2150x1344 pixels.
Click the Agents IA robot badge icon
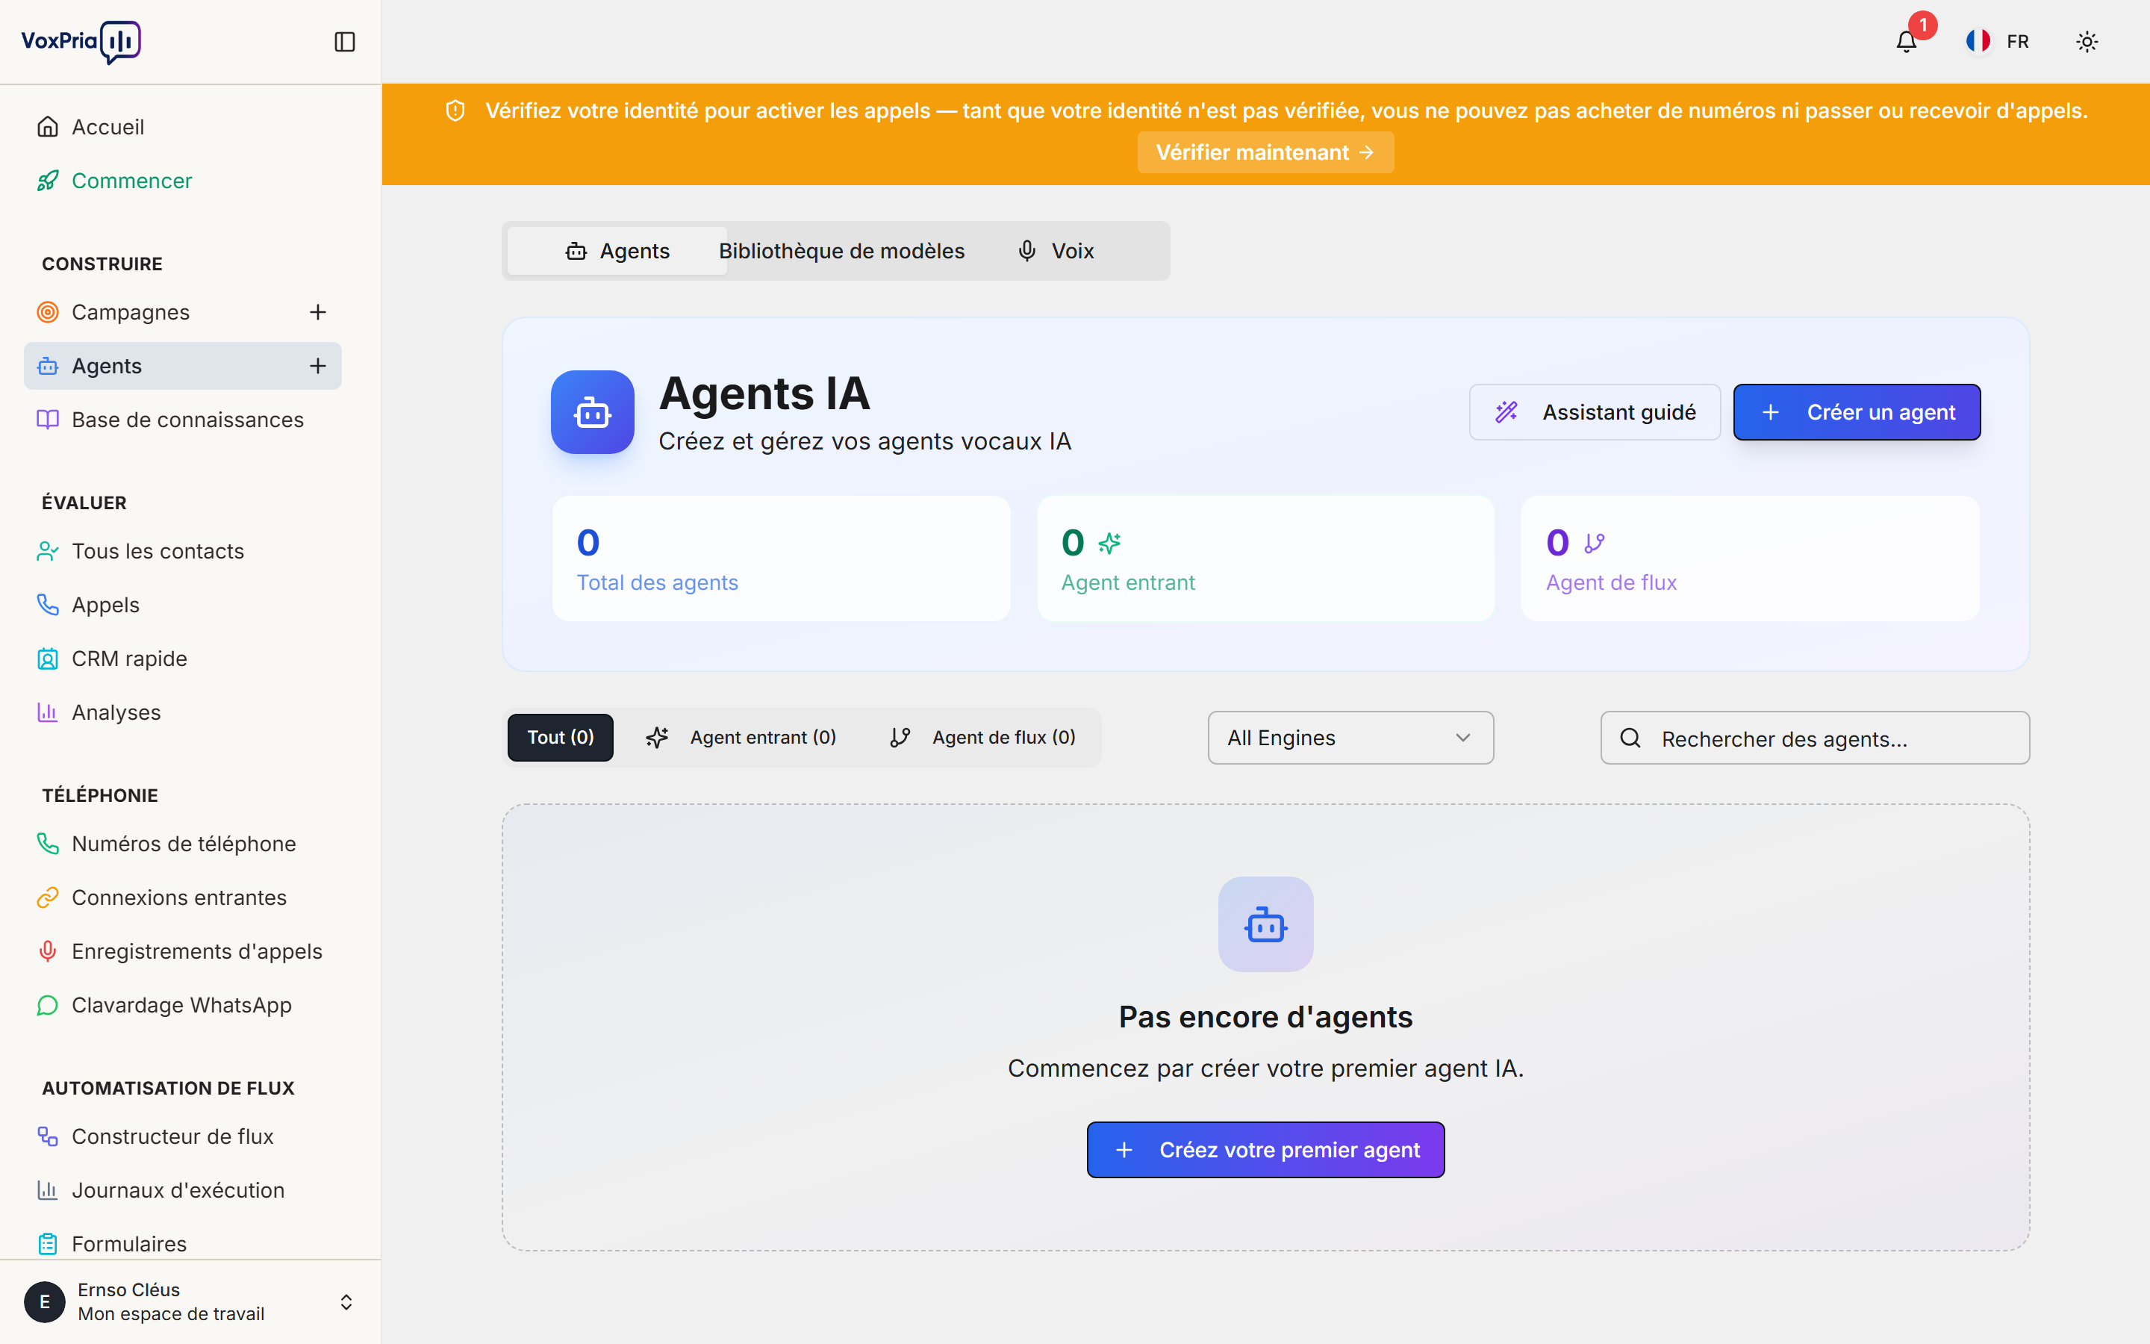tap(593, 412)
